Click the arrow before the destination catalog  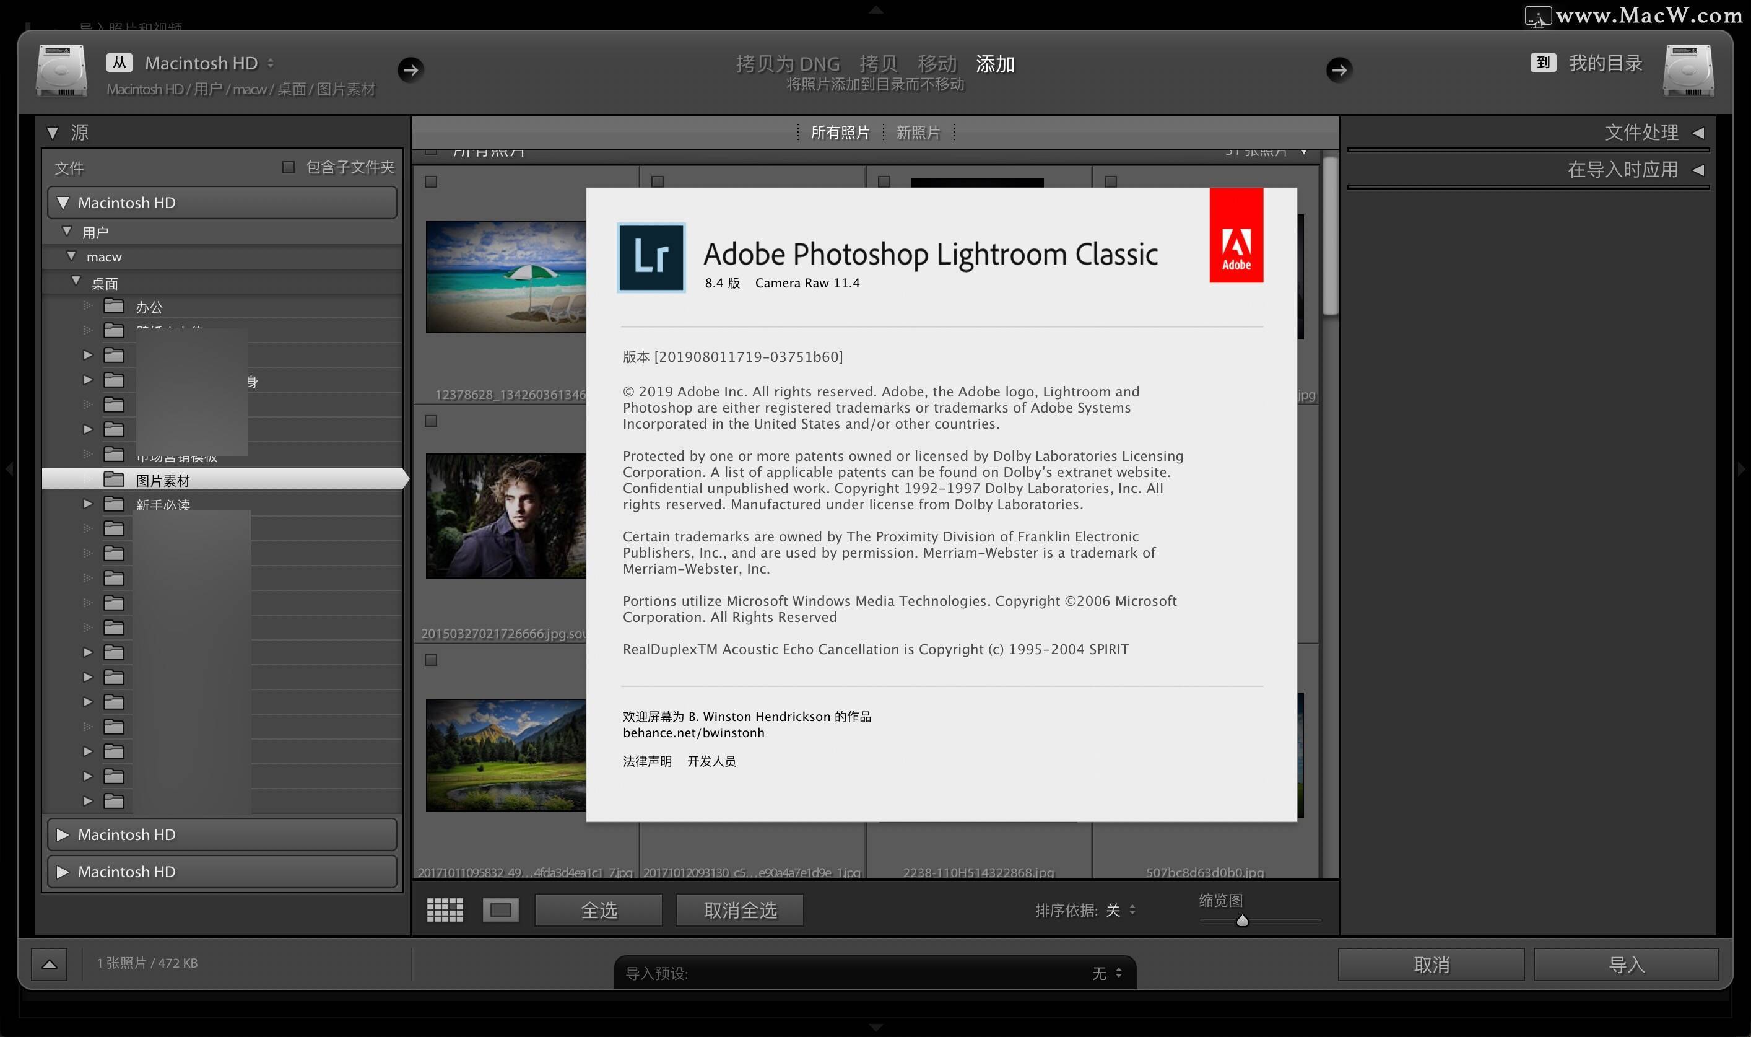click(x=1339, y=69)
